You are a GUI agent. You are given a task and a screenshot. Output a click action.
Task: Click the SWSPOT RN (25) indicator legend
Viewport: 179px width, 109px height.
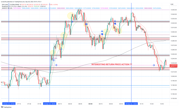tap(7, 8)
